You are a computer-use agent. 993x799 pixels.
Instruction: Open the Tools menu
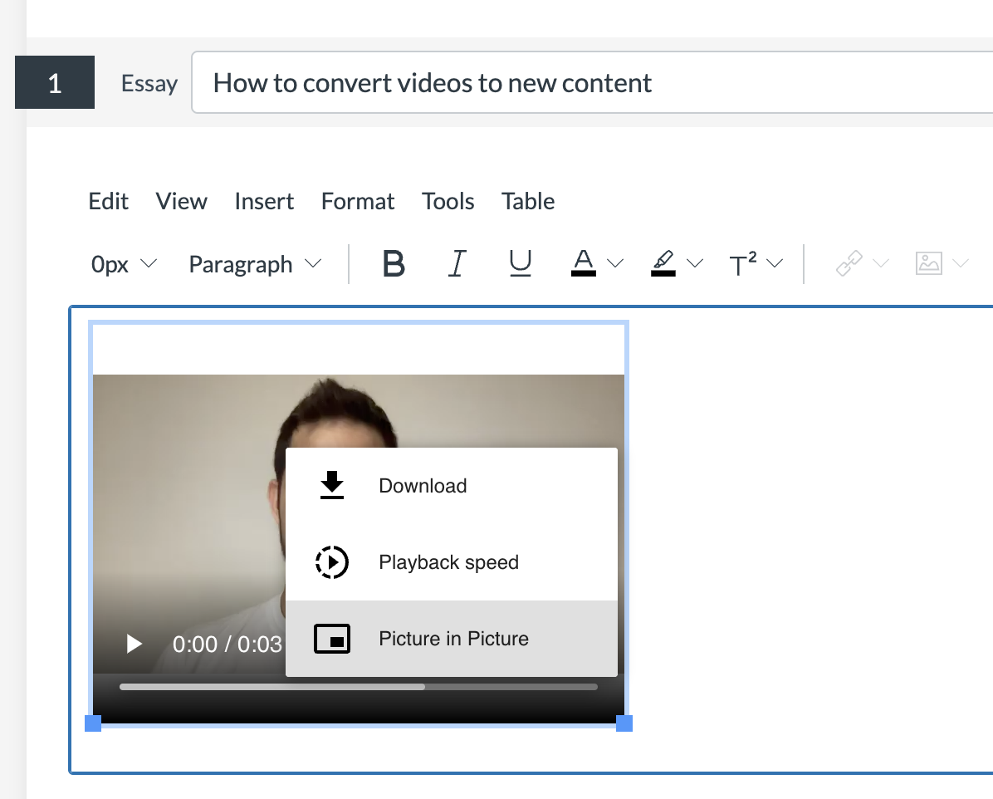pyautogui.click(x=448, y=202)
